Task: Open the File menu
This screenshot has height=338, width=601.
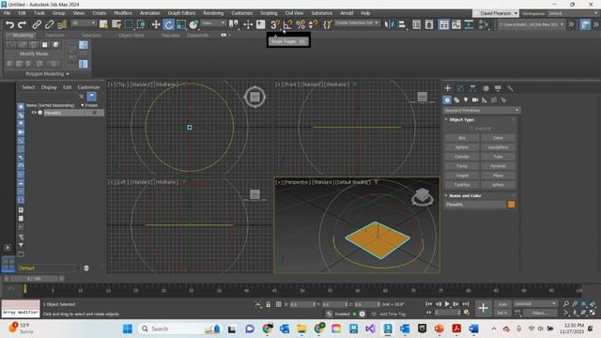Action: coord(7,13)
